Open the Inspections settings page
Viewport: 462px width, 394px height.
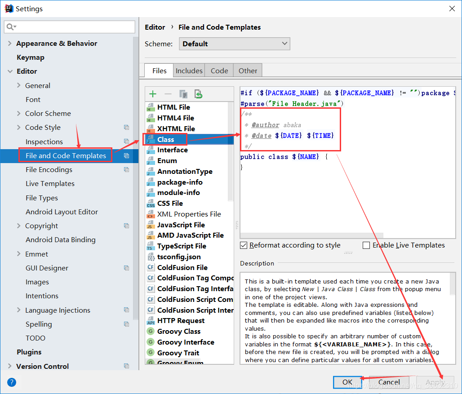[x=44, y=142]
